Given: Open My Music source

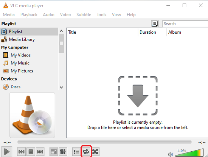Looking at the screenshot, I should point(29,63).
